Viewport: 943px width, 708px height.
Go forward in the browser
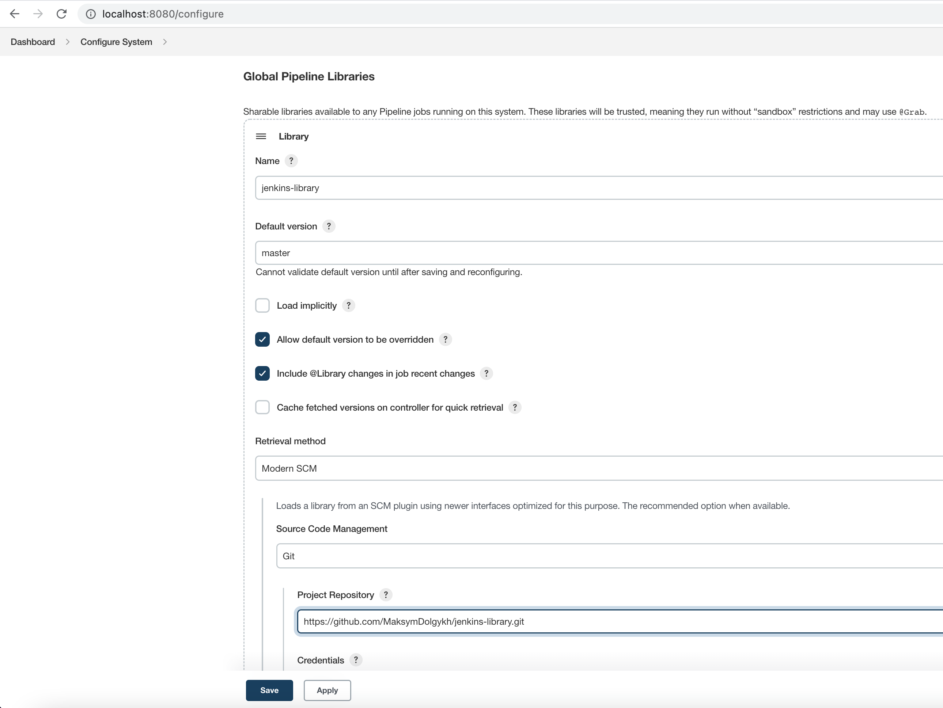tap(38, 14)
